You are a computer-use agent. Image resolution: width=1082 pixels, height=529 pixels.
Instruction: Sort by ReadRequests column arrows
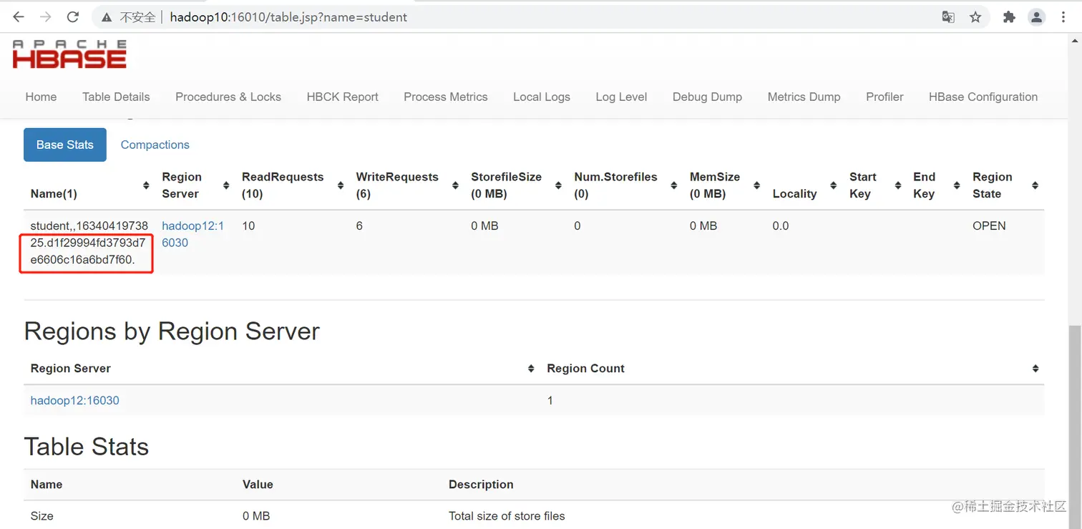tap(341, 185)
